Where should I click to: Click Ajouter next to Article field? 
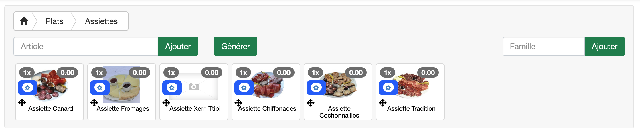point(178,46)
